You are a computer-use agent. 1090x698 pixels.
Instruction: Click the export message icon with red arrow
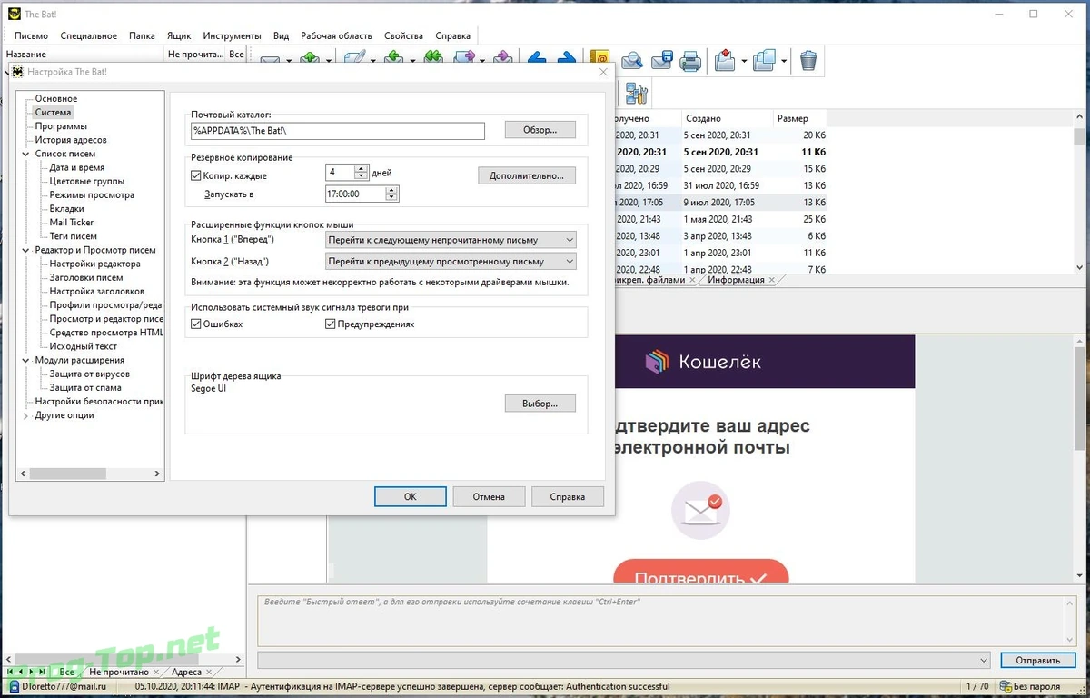[x=725, y=61]
